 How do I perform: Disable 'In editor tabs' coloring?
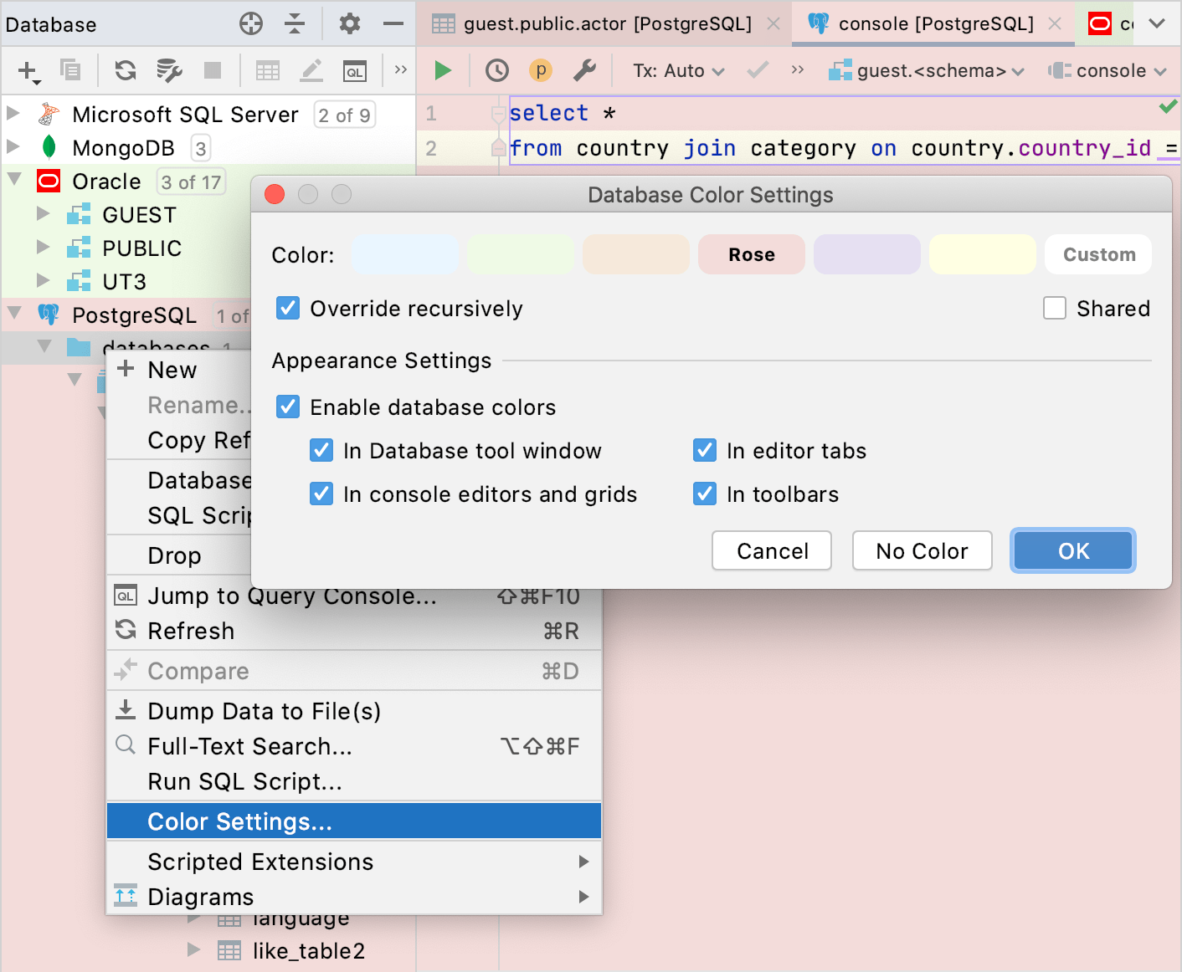pos(704,450)
